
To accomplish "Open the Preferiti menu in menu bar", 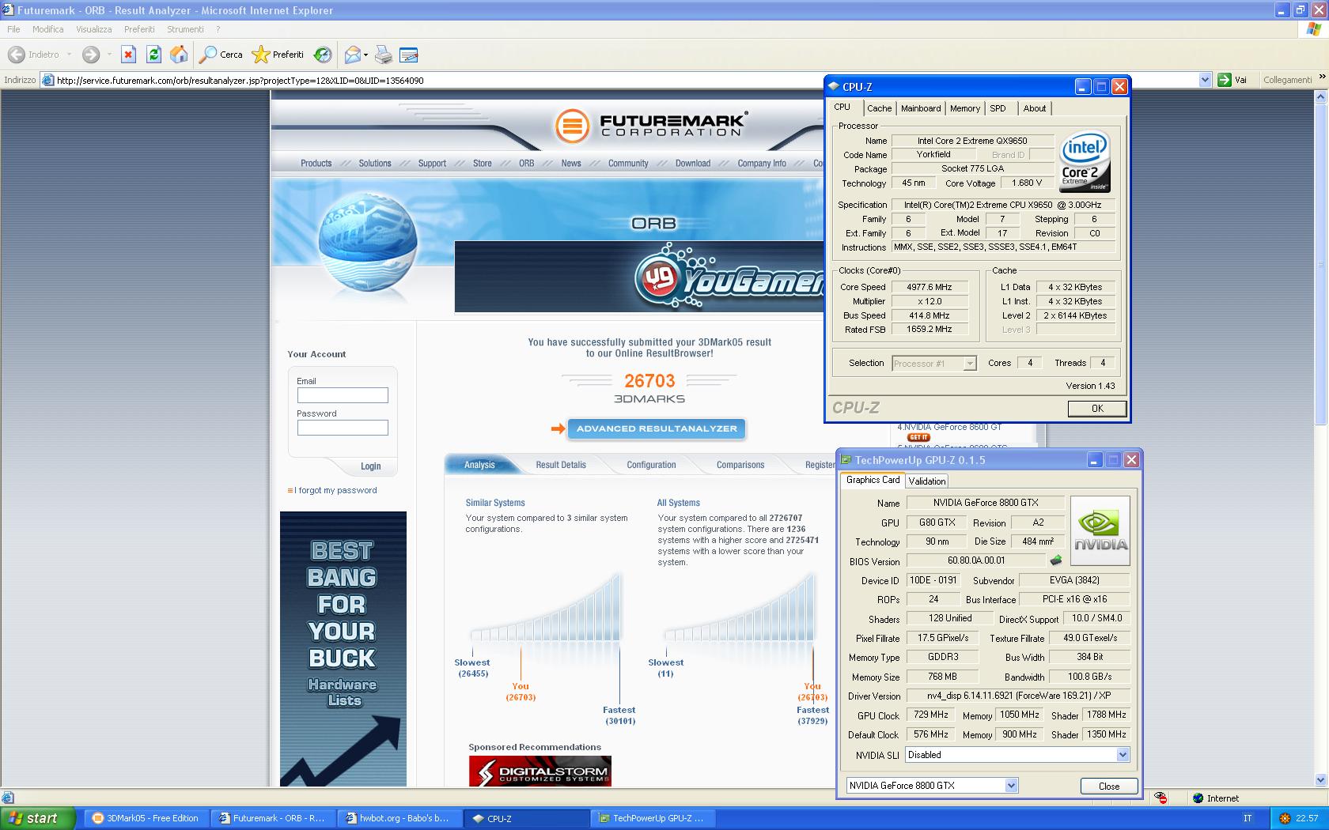I will click(x=139, y=29).
